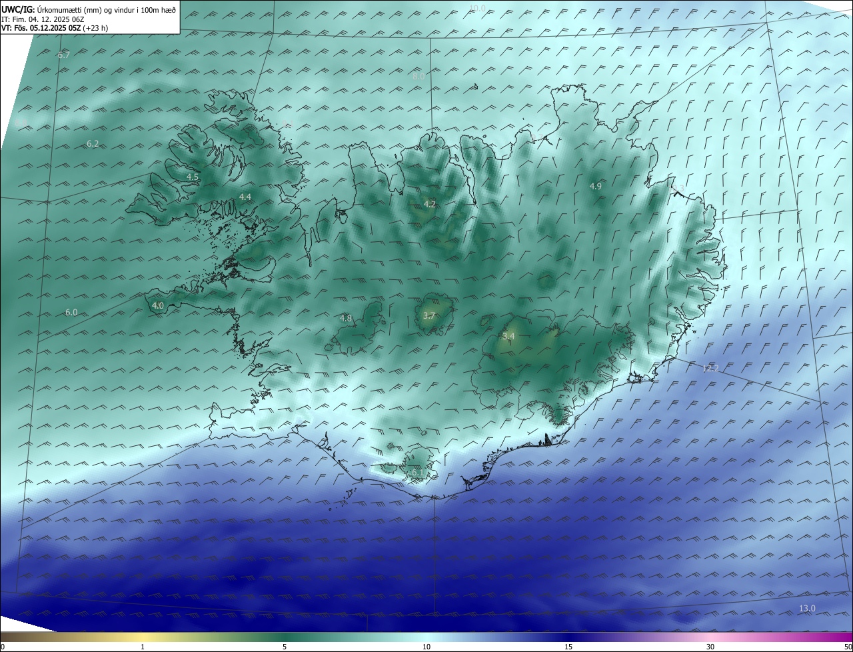Click the '13.0' value label

807,608
